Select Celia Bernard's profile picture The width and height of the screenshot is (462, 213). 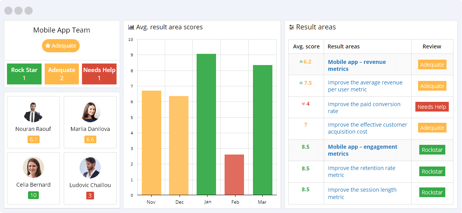point(33,168)
